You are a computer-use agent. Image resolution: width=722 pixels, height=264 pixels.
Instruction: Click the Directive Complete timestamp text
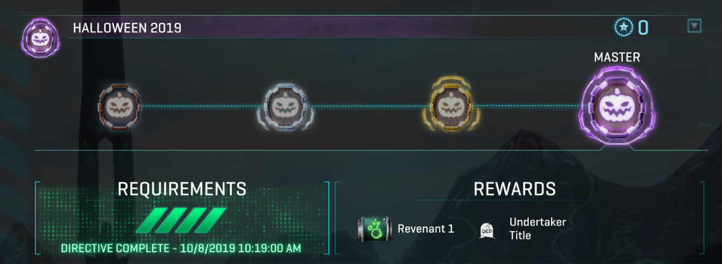point(181,247)
